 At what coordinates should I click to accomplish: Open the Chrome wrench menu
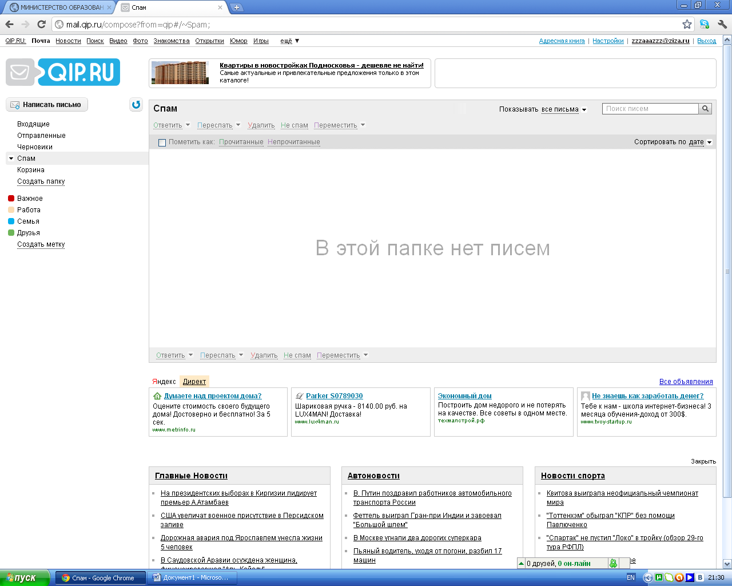click(x=722, y=24)
